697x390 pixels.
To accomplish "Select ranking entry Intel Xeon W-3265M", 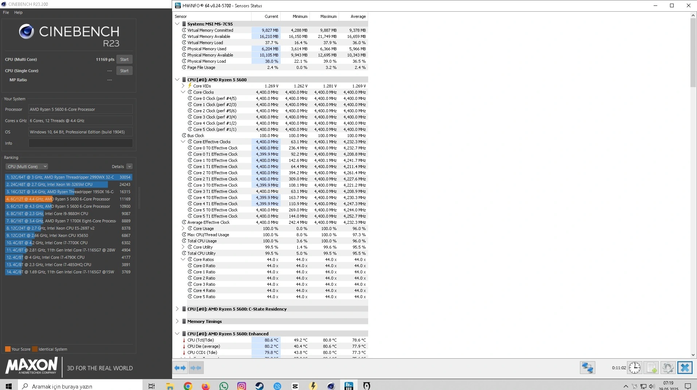I will (x=69, y=184).
